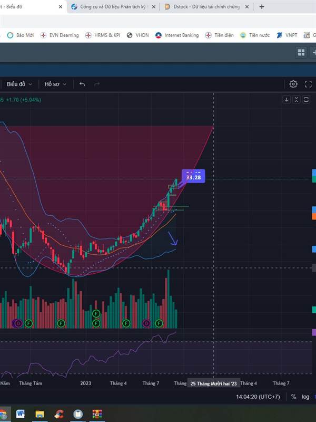Close the 'Biểu đồ' browser tab
This screenshot has width=316, height=422.
pyautogui.click(x=61, y=7)
